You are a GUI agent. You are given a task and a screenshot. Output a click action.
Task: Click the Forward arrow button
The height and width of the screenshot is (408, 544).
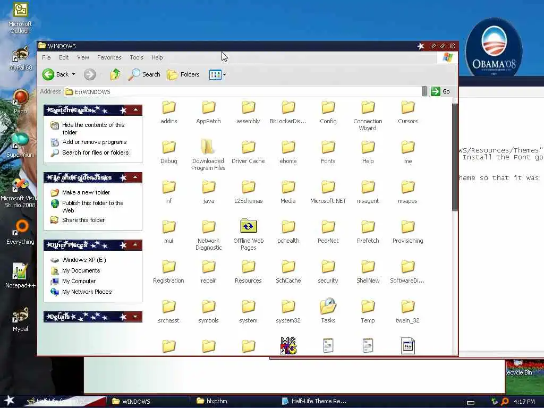tap(89, 74)
